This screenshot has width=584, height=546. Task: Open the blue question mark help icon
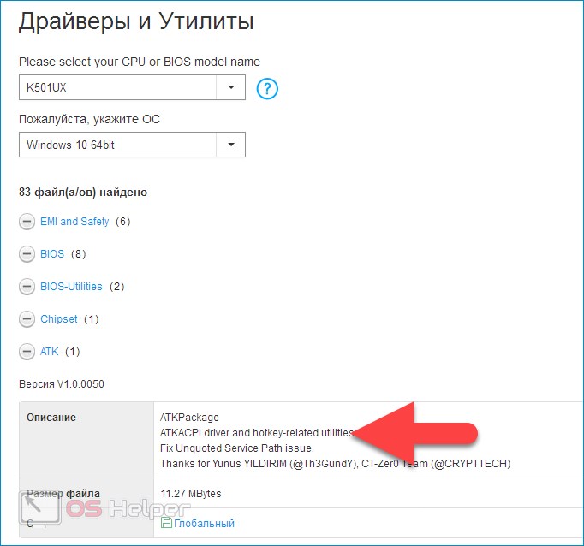267,89
